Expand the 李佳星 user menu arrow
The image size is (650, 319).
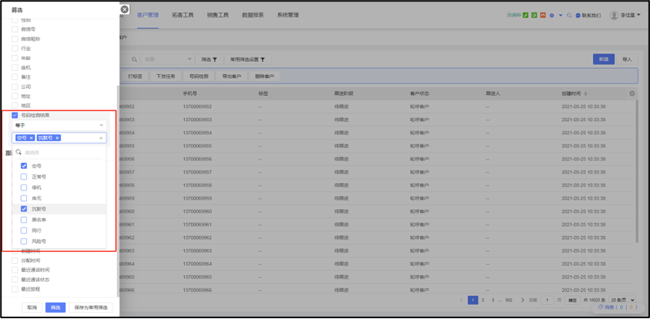tap(638, 15)
